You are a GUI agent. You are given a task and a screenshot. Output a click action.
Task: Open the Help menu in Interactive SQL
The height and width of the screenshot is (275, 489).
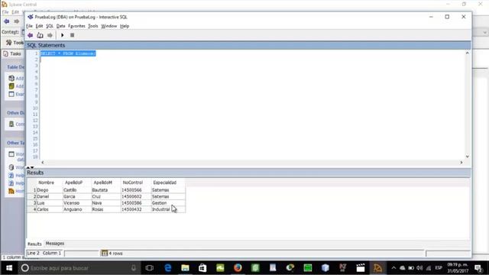point(125,26)
